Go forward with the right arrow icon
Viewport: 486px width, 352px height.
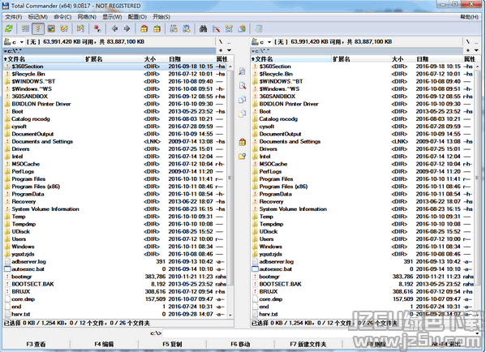click(127, 29)
